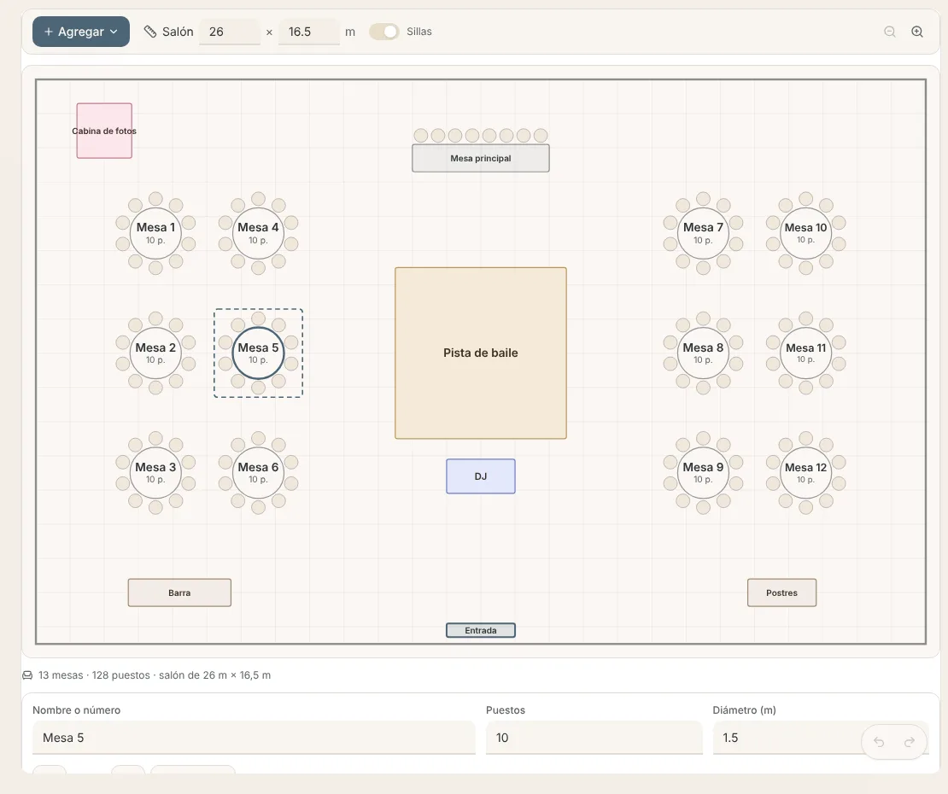Select the Cabina de fotos box
The image size is (948, 794).
[x=104, y=131]
